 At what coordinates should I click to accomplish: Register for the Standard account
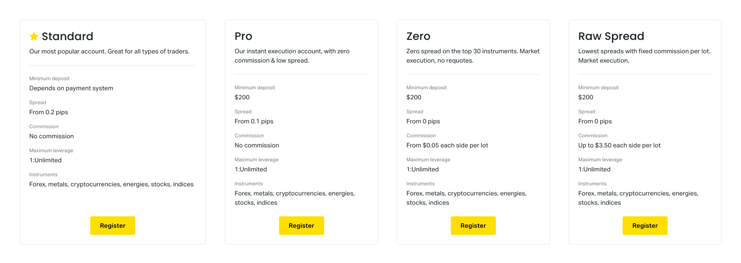pos(113,225)
